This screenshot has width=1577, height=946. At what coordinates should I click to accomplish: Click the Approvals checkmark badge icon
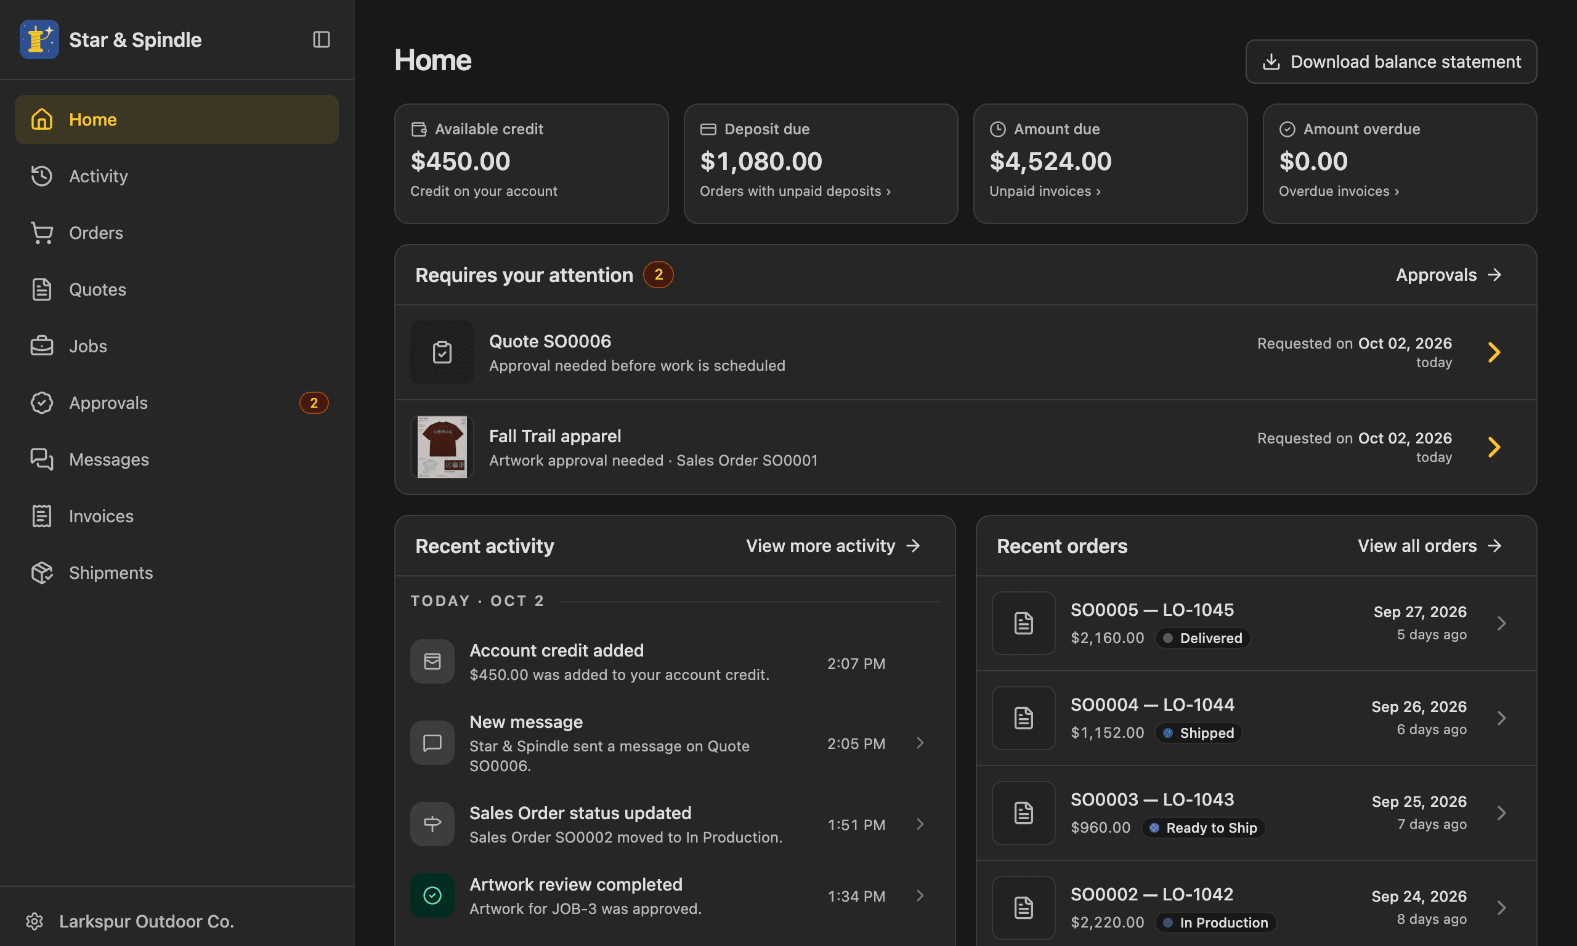coord(42,403)
